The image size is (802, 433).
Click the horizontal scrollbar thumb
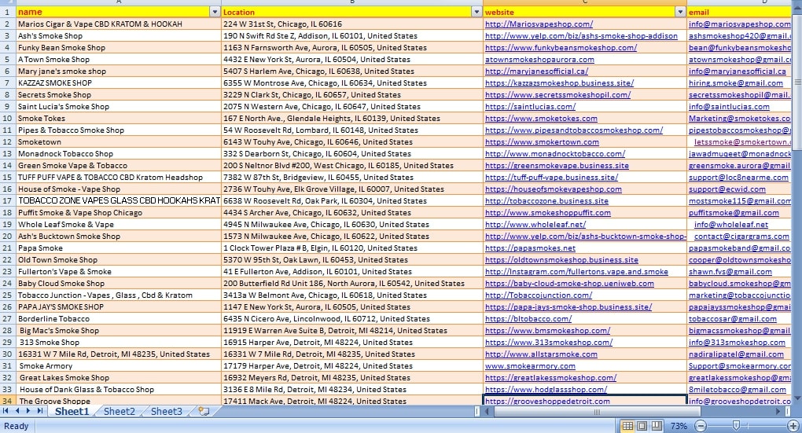coord(598,411)
